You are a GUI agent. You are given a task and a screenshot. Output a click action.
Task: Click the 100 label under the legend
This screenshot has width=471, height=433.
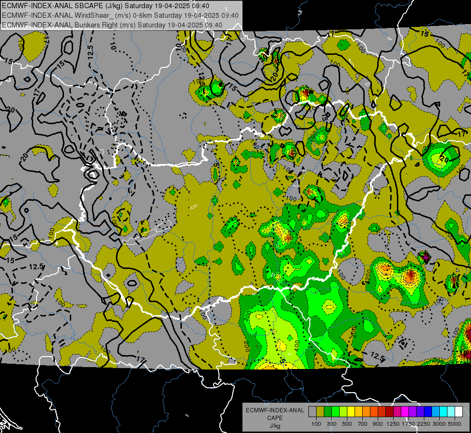(x=316, y=424)
